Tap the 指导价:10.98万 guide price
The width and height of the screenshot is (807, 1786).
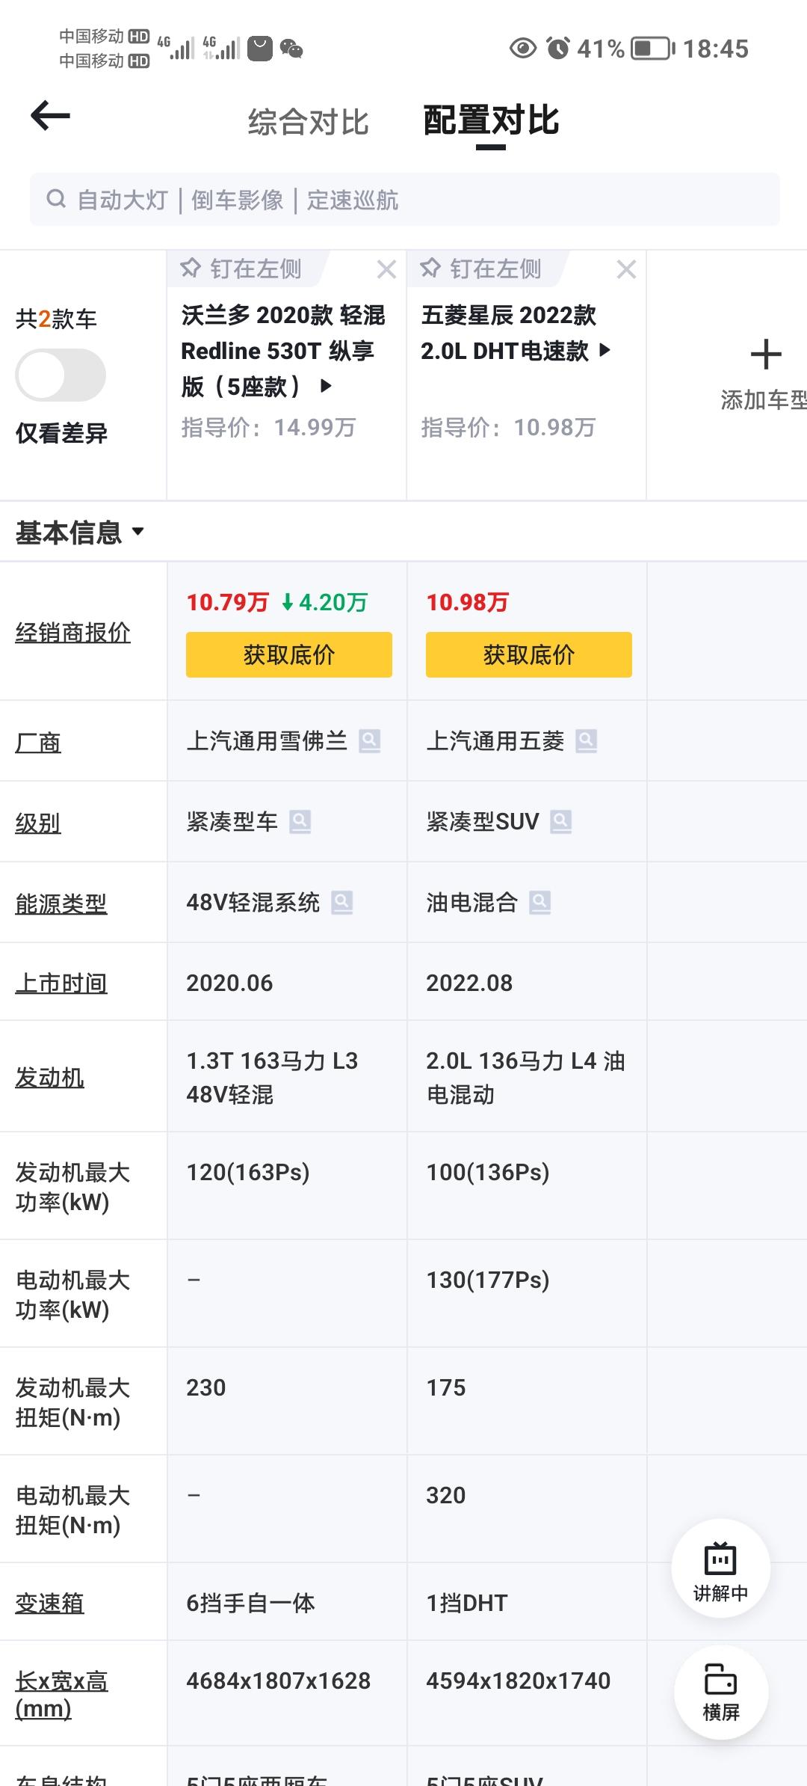tap(508, 427)
